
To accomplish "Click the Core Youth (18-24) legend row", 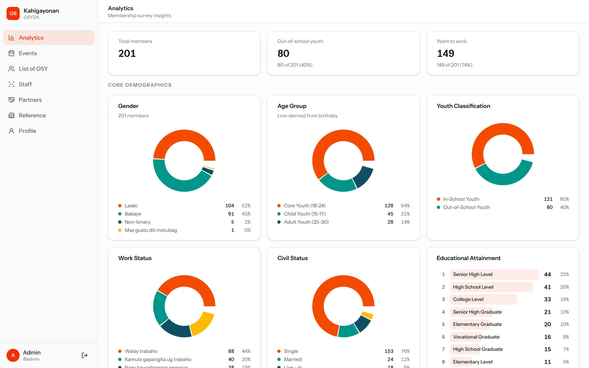I will pos(343,206).
